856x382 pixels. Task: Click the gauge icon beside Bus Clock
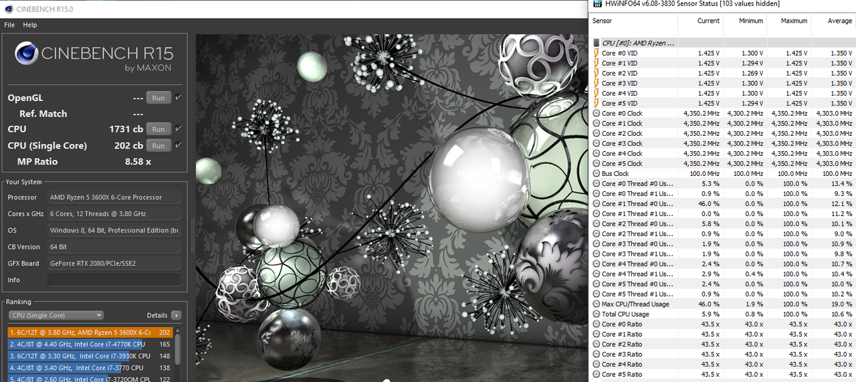[x=597, y=173]
